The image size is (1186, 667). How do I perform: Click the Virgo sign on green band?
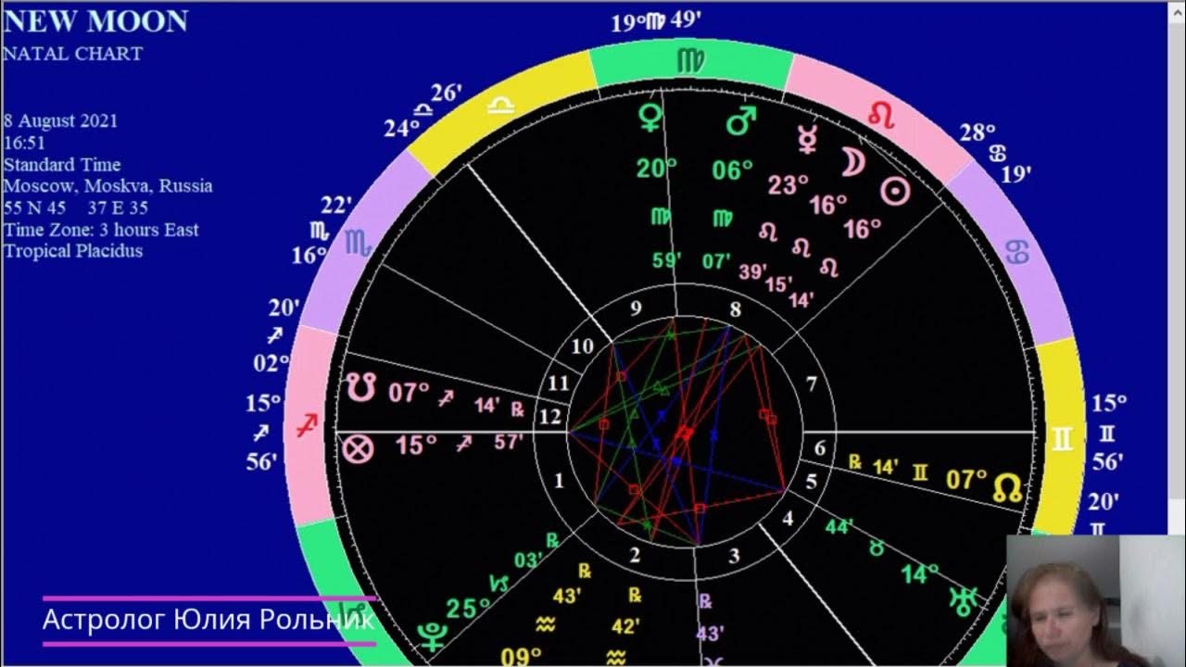point(690,62)
